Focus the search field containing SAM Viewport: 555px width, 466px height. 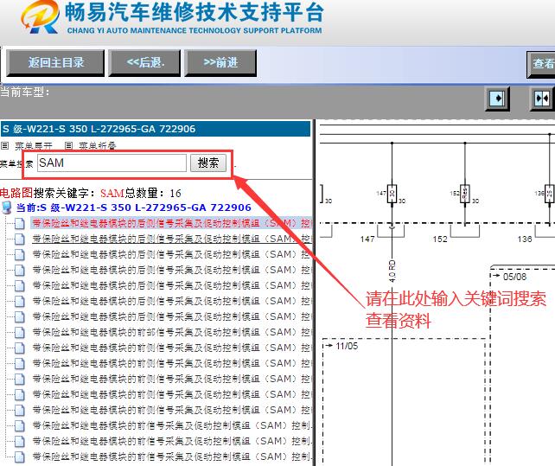(x=112, y=163)
